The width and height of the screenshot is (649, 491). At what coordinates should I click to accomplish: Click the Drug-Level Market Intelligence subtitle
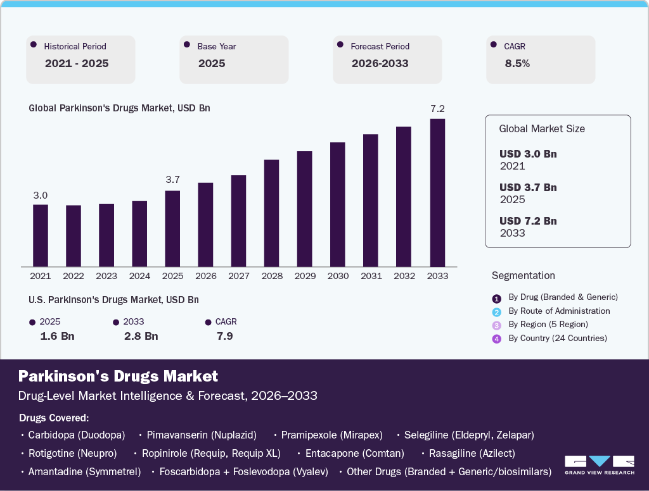pos(167,396)
